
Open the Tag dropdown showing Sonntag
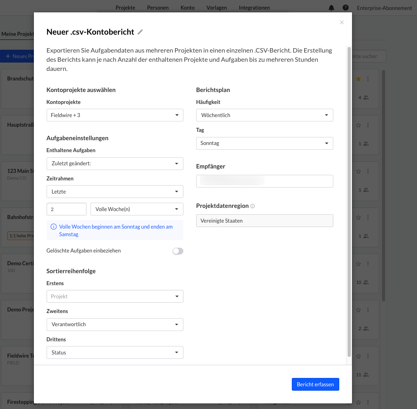click(x=264, y=143)
